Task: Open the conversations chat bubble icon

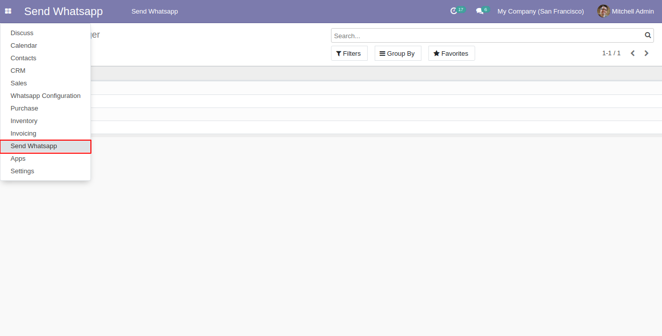Action: click(x=480, y=11)
